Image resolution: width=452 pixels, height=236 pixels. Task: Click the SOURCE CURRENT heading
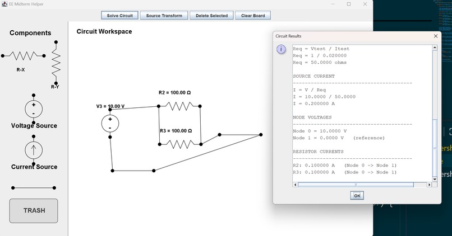(313, 76)
